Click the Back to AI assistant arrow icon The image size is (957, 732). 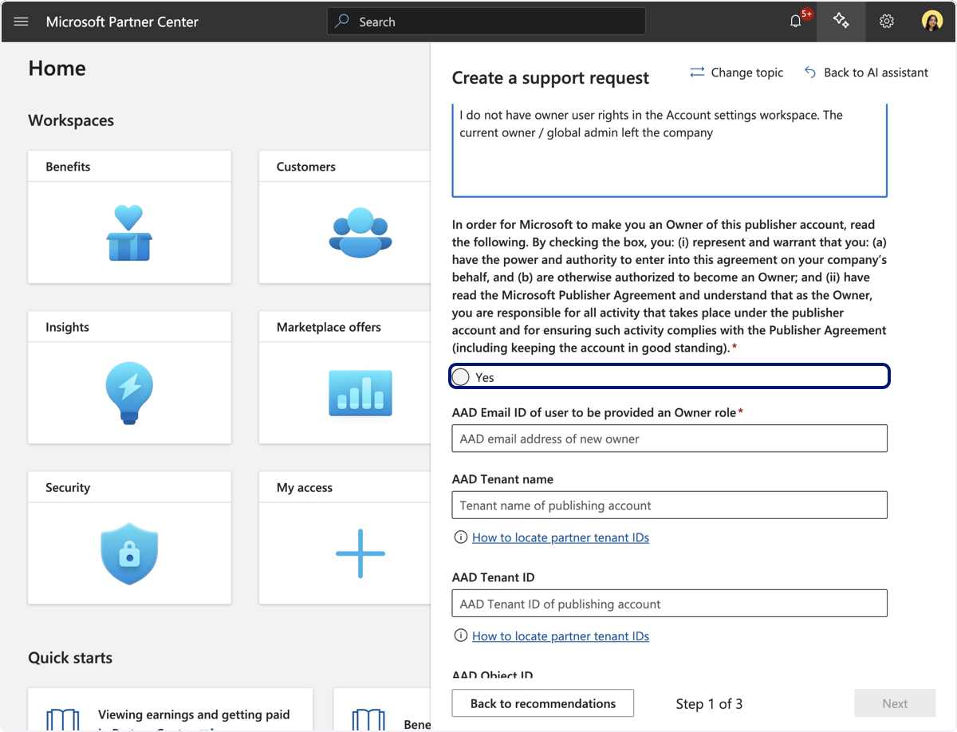click(810, 73)
